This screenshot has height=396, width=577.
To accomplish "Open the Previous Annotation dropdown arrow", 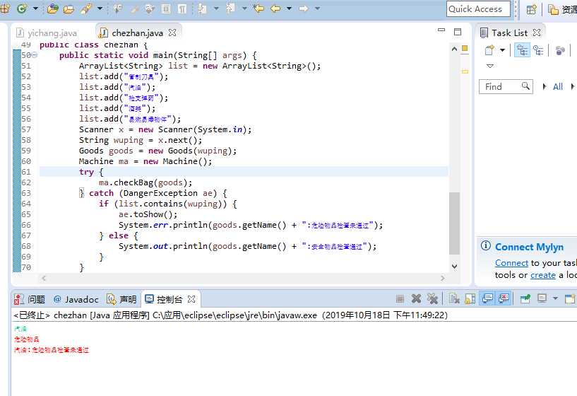I will click(x=244, y=8).
